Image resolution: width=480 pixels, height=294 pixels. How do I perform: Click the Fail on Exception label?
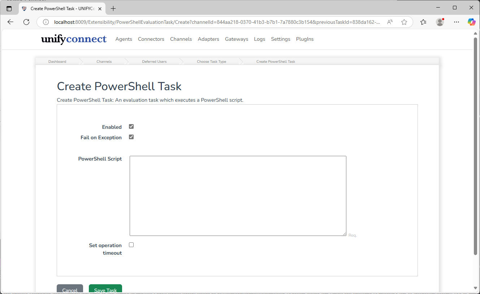point(101,137)
